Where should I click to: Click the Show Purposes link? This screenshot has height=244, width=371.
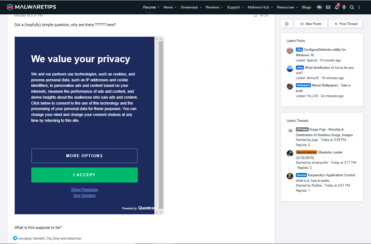pyautogui.click(x=84, y=190)
